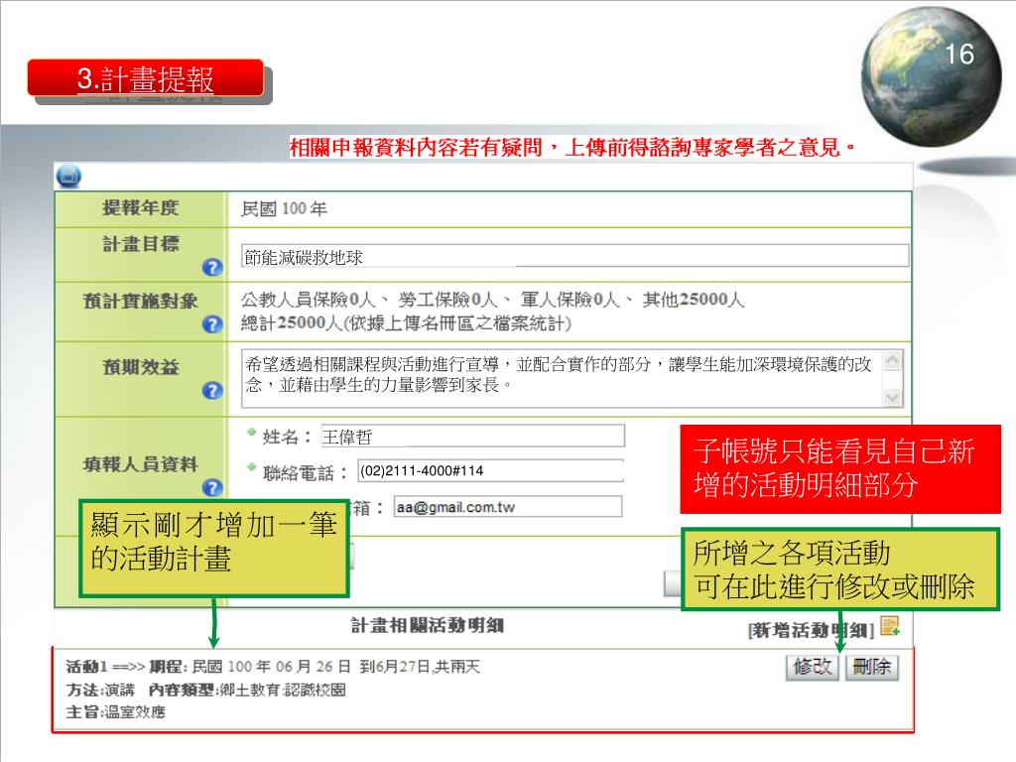Click the 刪除 button for 活動1
The image size is (1016, 762).
tap(871, 667)
